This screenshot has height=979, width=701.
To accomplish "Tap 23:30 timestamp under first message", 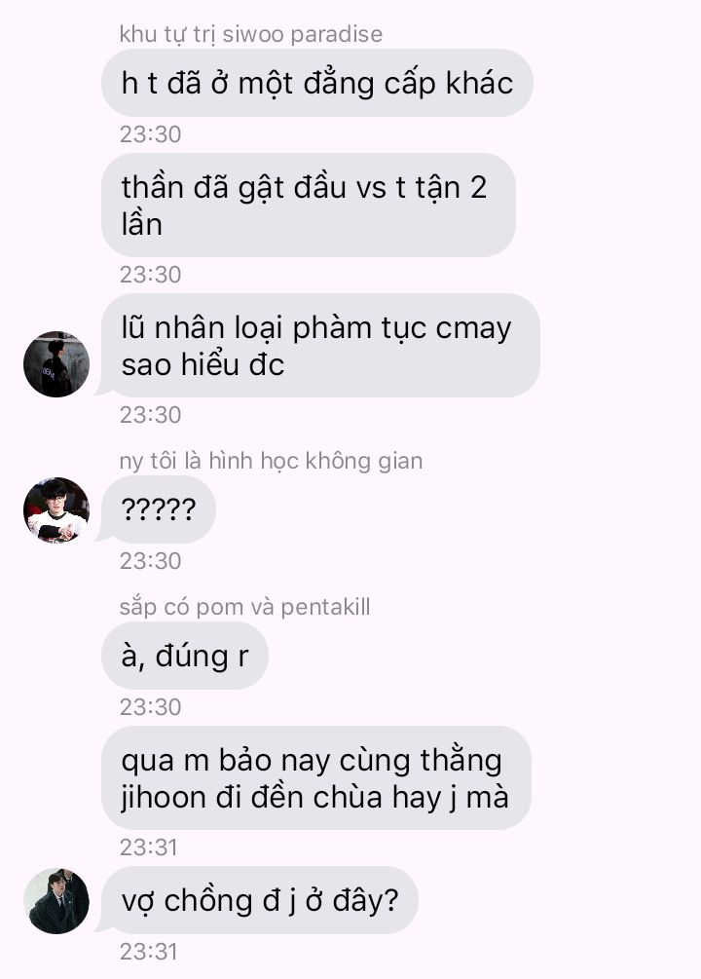I will tap(151, 134).
